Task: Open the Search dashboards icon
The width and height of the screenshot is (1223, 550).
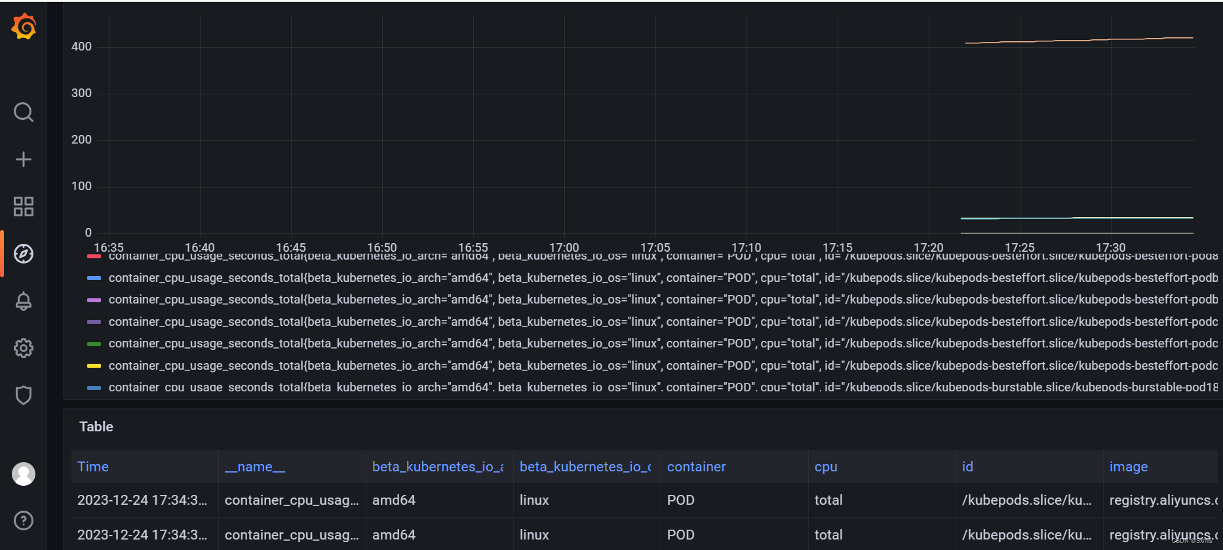Action: (24, 112)
